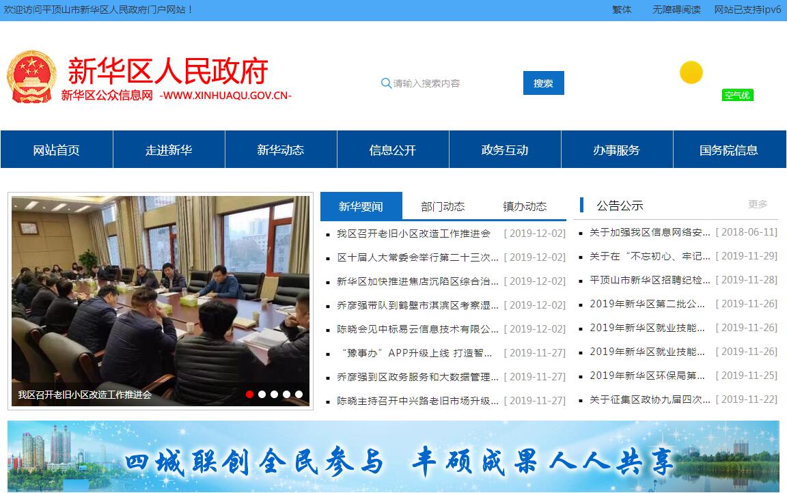Click the national emblem logo
This screenshot has width=787, height=493.
(31, 76)
